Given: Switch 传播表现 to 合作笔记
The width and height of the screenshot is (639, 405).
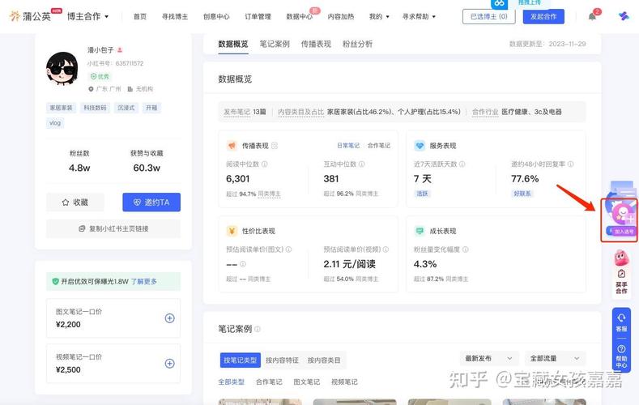Looking at the screenshot, I should click(378, 146).
